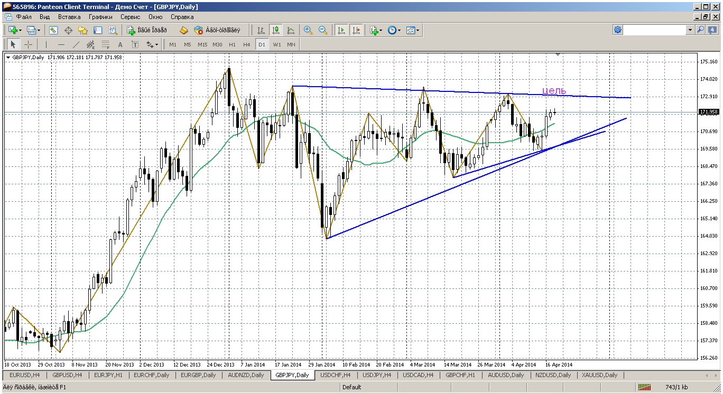
Task: Click the magnifier search button
Action: pos(701,30)
